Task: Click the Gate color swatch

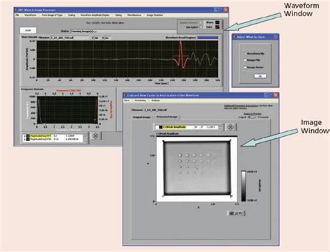Action: tap(217, 27)
